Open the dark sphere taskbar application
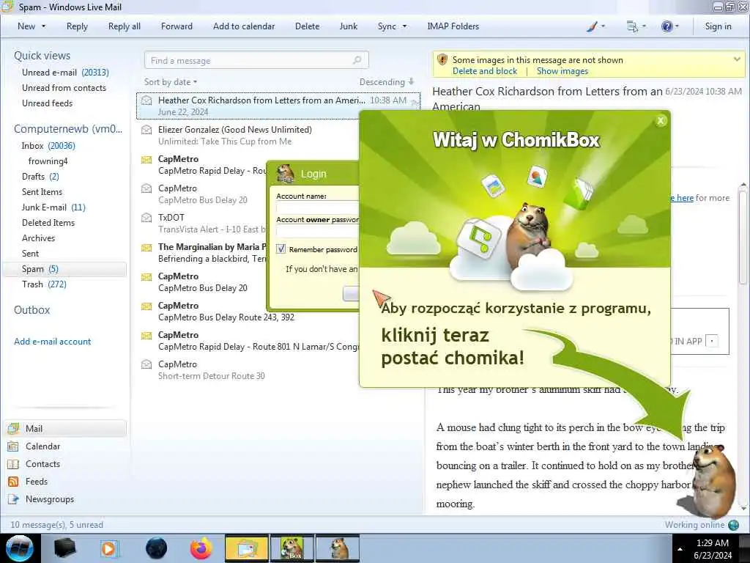 156,548
